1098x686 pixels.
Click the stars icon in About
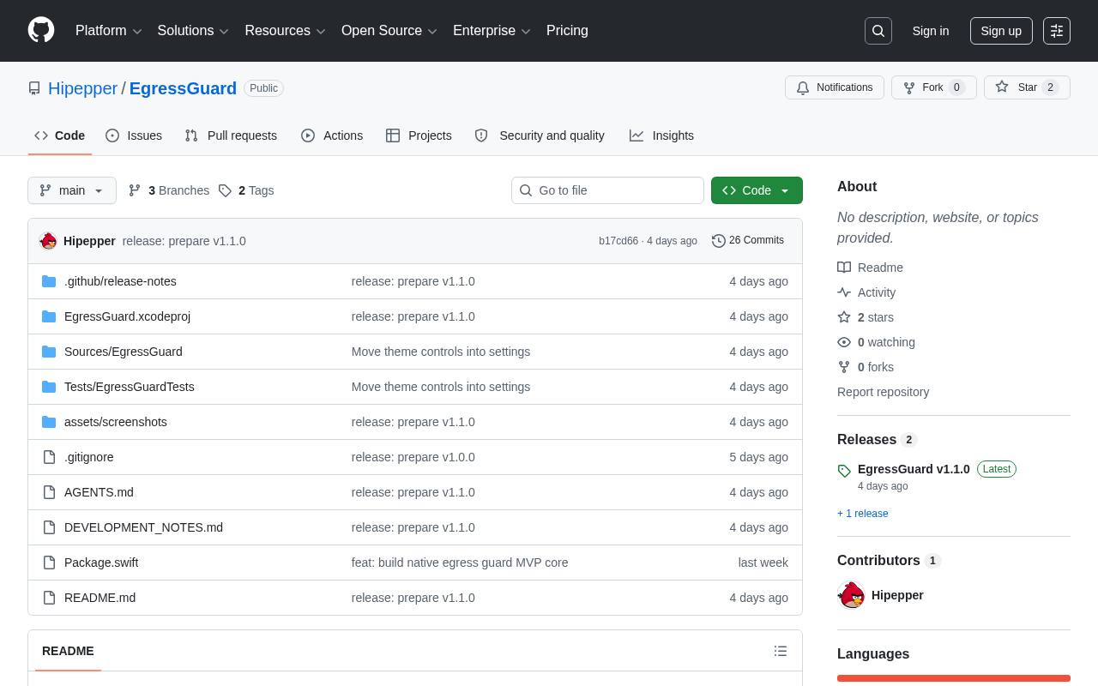tap(844, 317)
